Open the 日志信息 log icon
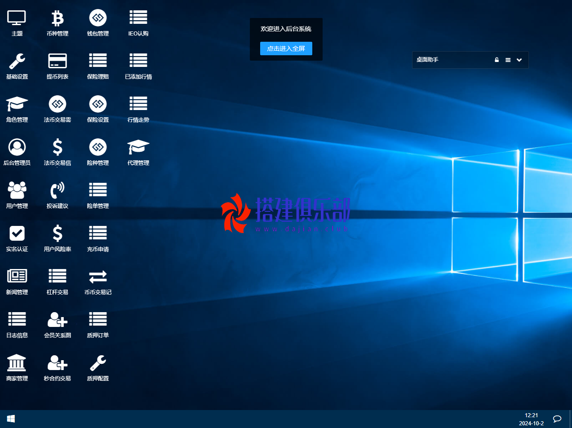The width and height of the screenshot is (572, 428). tap(17, 324)
